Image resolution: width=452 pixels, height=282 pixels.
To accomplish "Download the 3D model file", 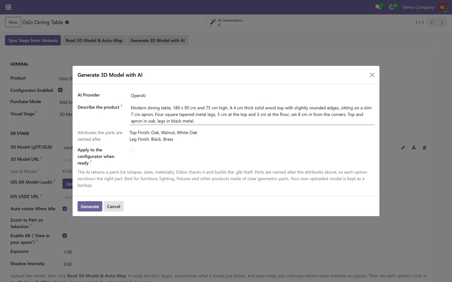I will pyautogui.click(x=414, y=148).
